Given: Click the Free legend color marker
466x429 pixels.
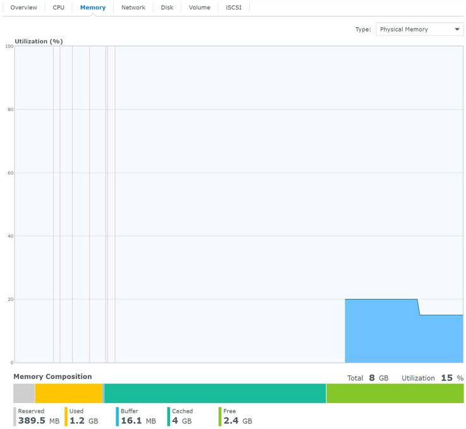Looking at the screenshot, I should pos(220,416).
